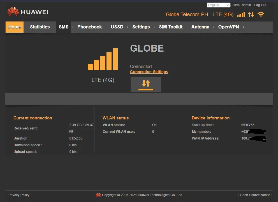
Task: Open the USSD tab
Action: (117, 27)
